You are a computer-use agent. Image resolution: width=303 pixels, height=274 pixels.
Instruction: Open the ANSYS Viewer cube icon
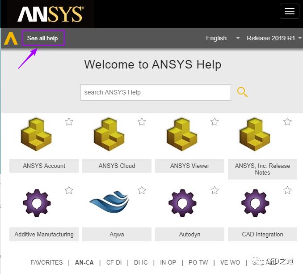[182, 134]
